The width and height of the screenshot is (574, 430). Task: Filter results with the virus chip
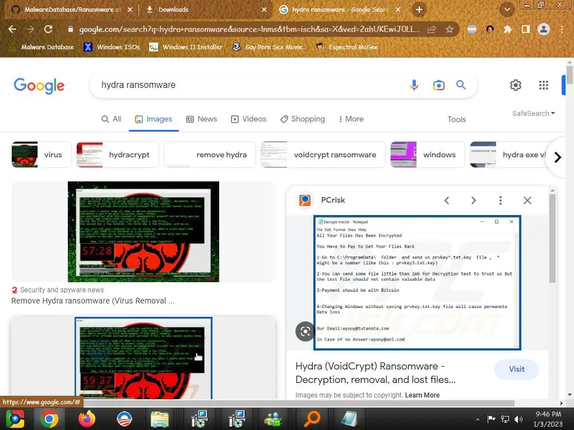41,155
